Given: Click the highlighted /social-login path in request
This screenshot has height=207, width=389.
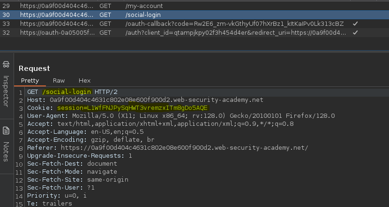Looking at the screenshot, I should click(x=67, y=92).
